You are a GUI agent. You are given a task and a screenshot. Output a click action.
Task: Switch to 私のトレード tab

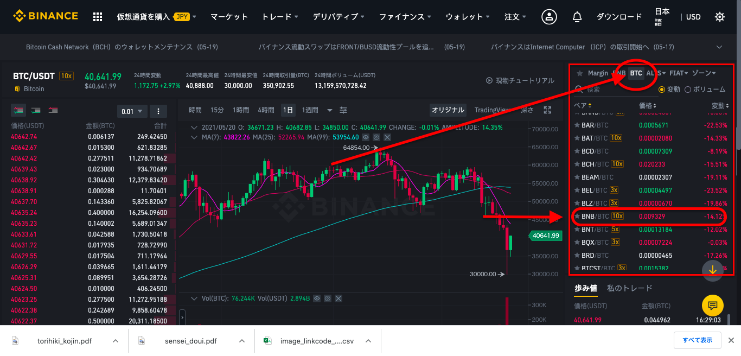tap(629, 288)
